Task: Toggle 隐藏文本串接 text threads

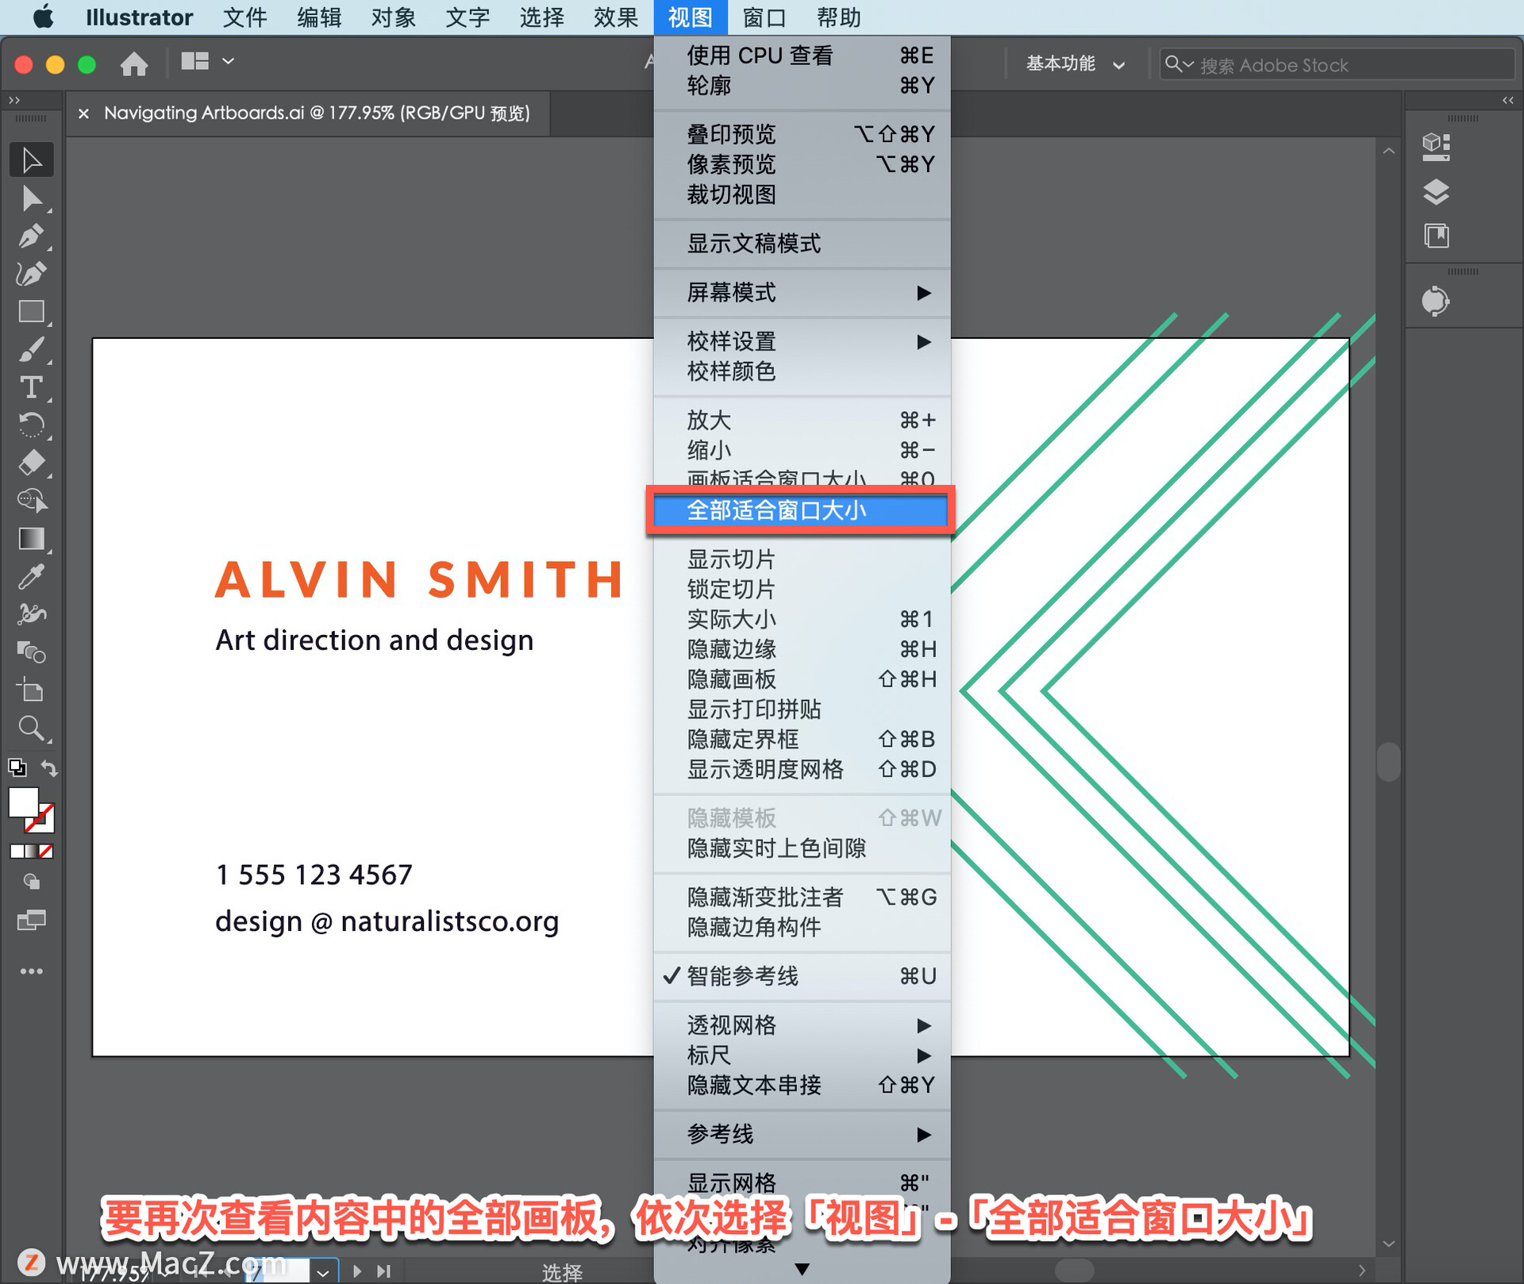Action: (x=802, y=1085)
